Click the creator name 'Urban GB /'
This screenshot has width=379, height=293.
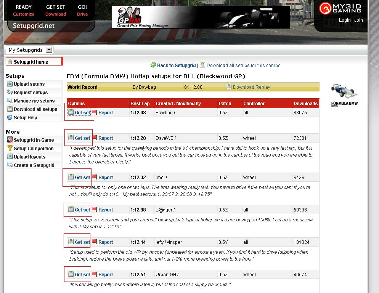click(167, 274)
